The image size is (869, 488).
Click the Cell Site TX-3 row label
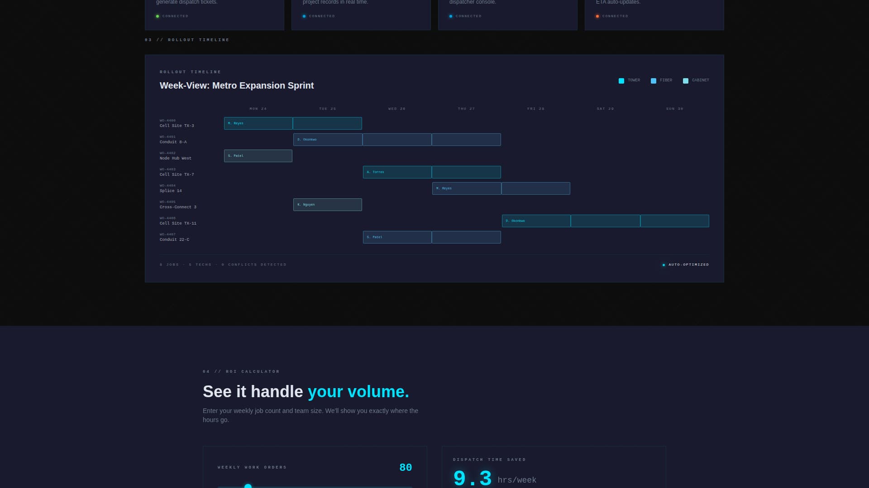pyautogui.click(x=177, y=126)
